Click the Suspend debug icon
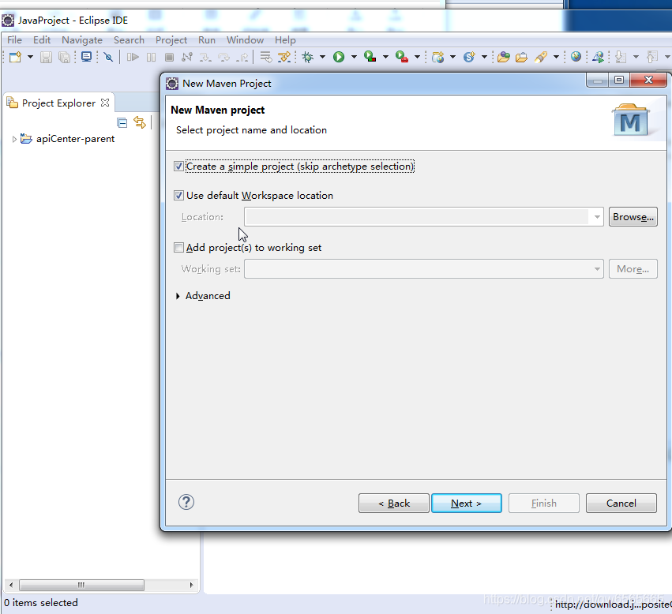Image resolution: width=672 pixels, height=614 pixels. point(152,57)
